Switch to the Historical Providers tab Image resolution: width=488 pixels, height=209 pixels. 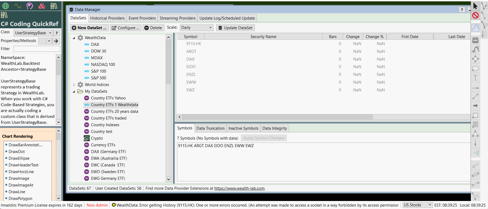[x=107, y=18]
